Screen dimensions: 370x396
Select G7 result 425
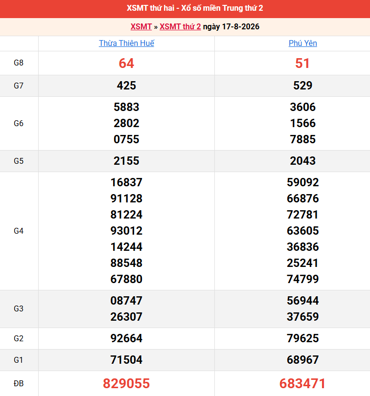pyautogui.click(x=126, y=86)
